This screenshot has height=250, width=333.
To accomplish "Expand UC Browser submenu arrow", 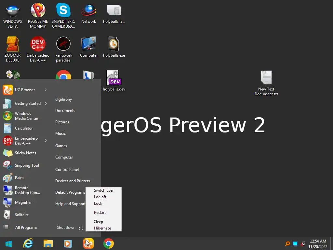I will pos(46,90).
